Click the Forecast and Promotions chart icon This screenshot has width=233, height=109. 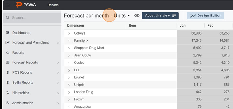(8, 43)
